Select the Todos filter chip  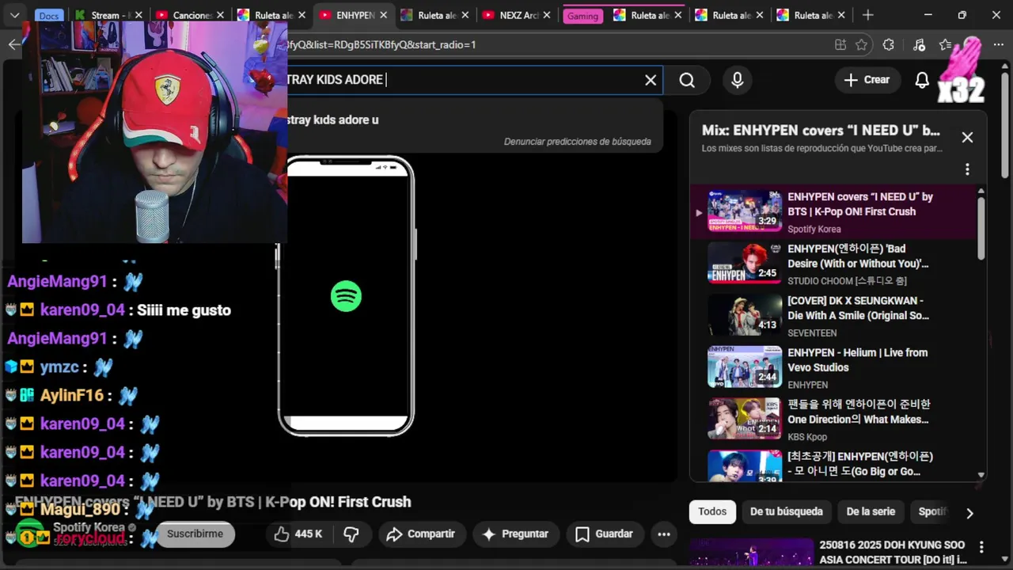pyautogui.click(x=712, y=511)
